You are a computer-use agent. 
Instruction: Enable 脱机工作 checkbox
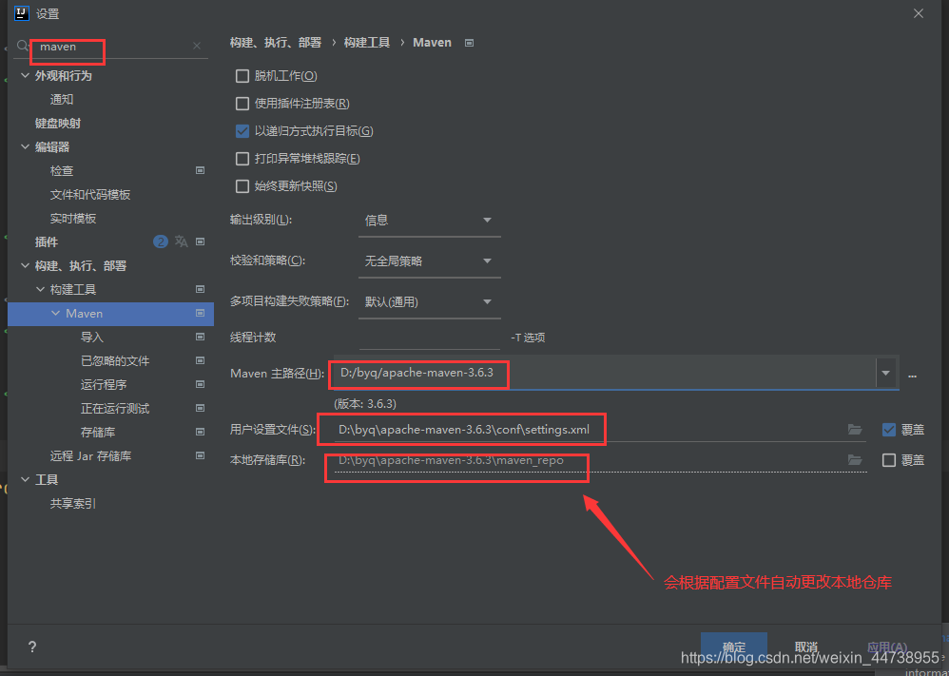pyautogui.click(x=242, y=76)
